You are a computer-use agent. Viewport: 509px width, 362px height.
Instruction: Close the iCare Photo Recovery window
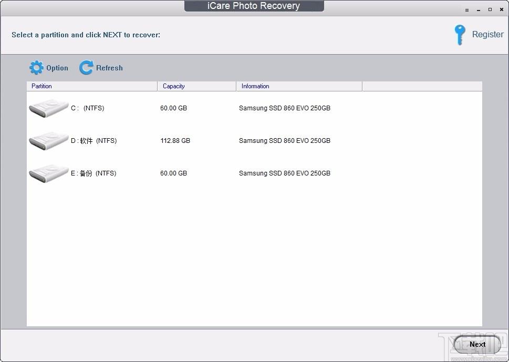[502, 10]
